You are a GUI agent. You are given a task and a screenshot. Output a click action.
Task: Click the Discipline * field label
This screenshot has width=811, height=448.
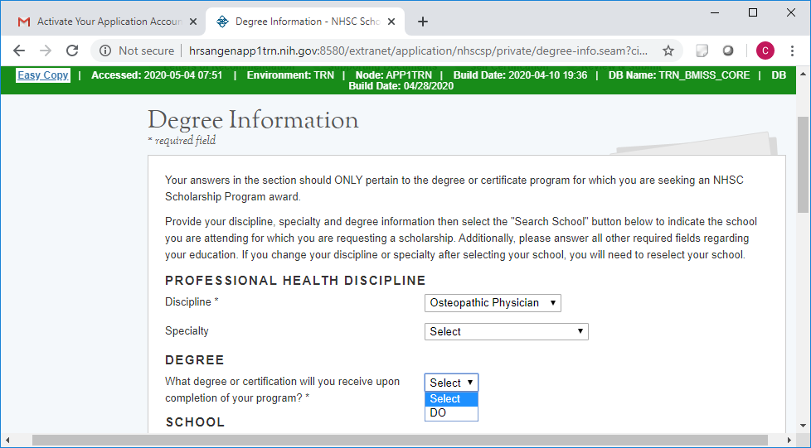tap(192, 302)
